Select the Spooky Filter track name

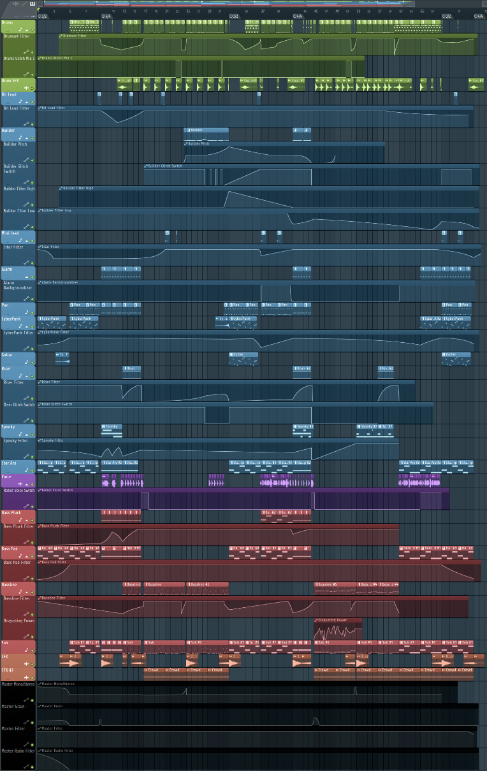pos(16,440)
